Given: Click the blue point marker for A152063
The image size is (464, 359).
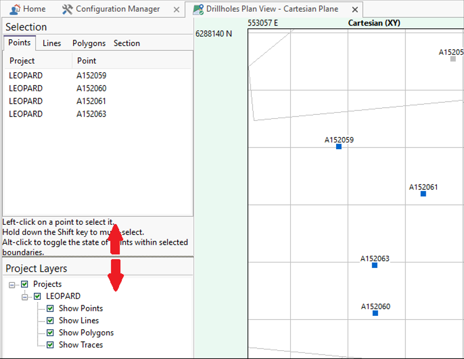Looking at the screenshot, I should [x=375, y=265].
